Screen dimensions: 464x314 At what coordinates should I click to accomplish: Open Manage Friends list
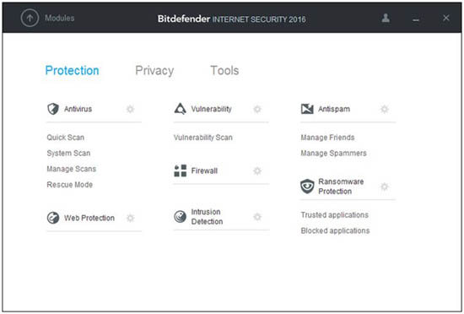[x=327, y=138]
